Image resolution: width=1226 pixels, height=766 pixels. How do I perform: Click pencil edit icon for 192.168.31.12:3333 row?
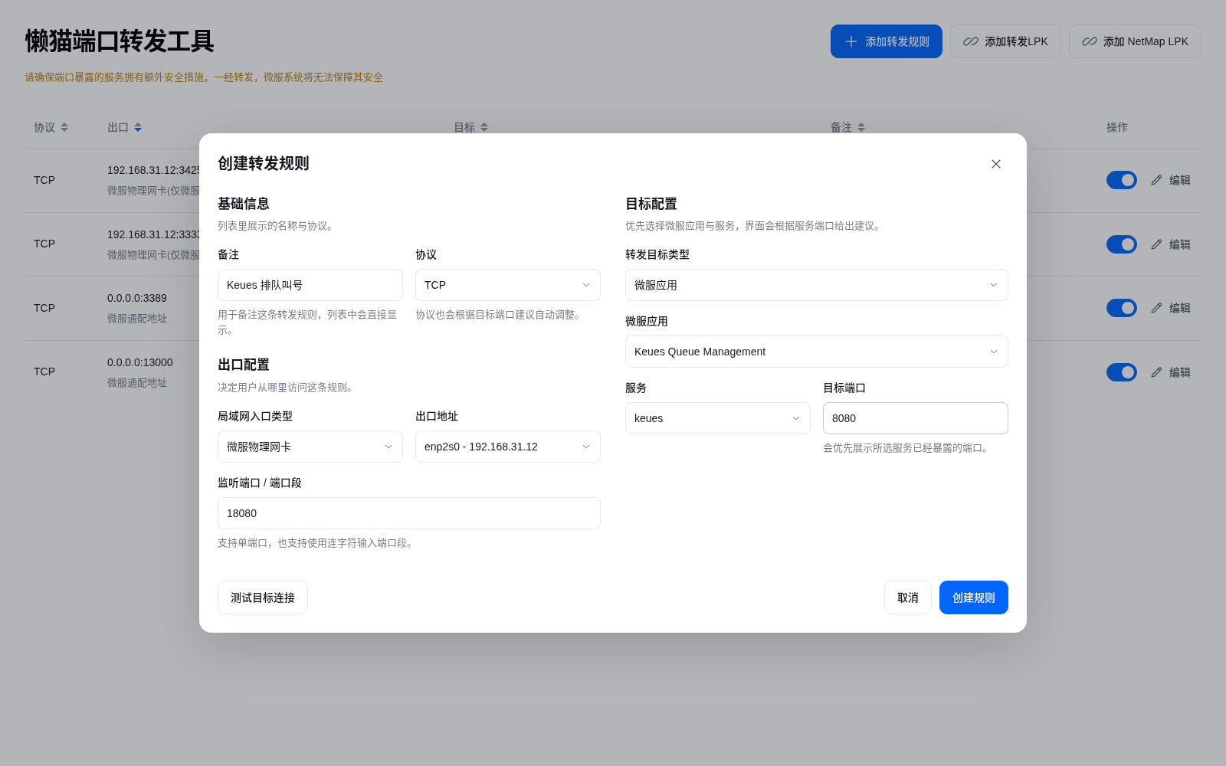point(1156,244)
